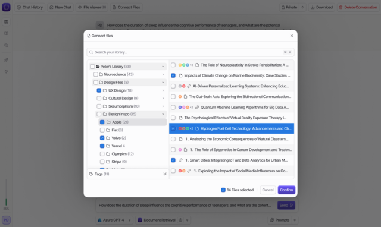This screenshot has width=381, height=227.
Task: Open the File Viewer
Action: click(x=92, y=7)
